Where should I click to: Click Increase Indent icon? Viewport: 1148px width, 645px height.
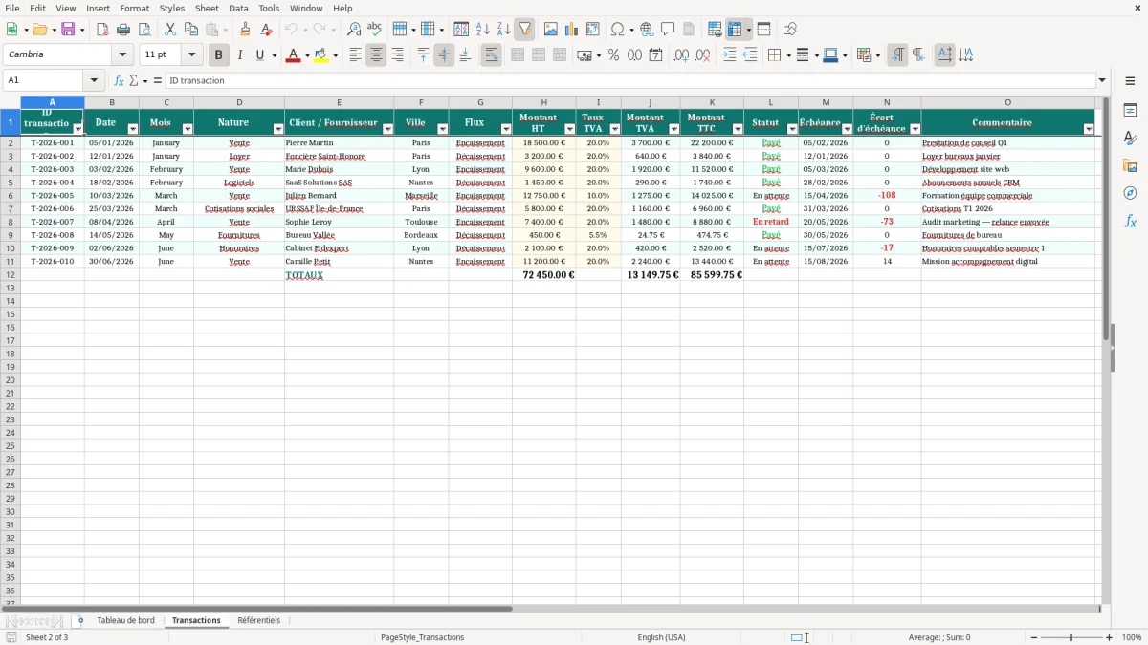coord(729,55)
